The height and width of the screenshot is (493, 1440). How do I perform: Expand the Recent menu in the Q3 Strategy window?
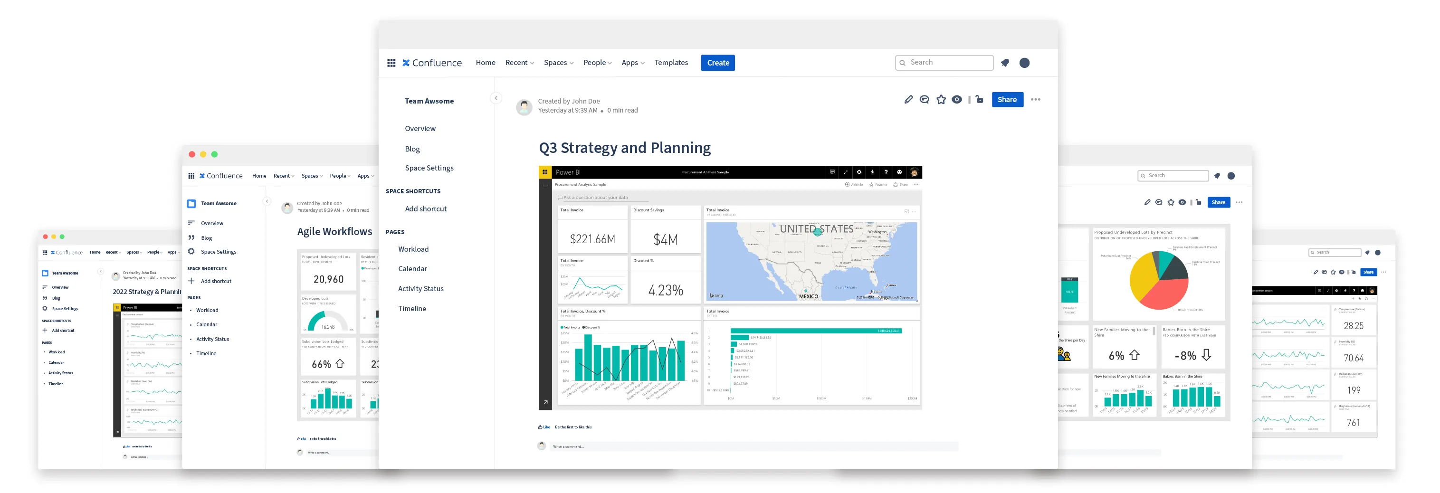click(x=519, y=63)
